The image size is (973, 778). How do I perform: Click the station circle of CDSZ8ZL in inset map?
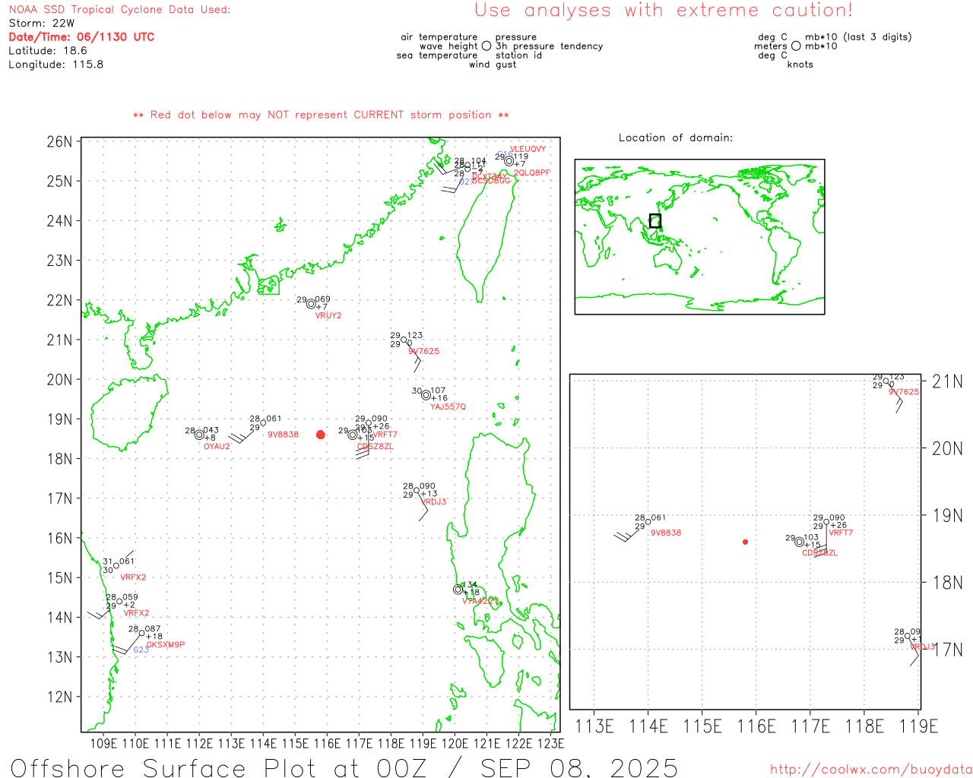coord(799,542)
